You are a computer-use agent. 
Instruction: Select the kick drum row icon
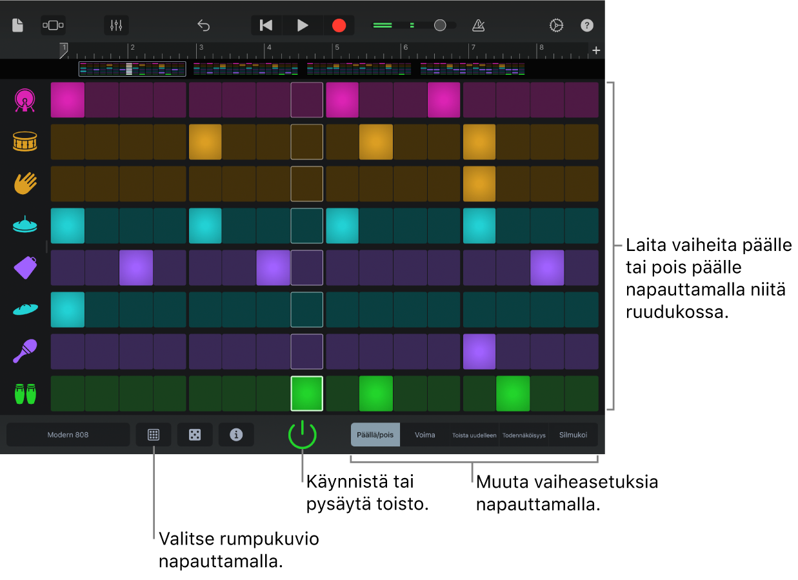pyautogui.click(x=25, y=100)
